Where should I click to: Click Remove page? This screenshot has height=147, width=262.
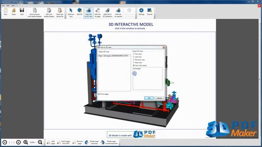(77, 142)
